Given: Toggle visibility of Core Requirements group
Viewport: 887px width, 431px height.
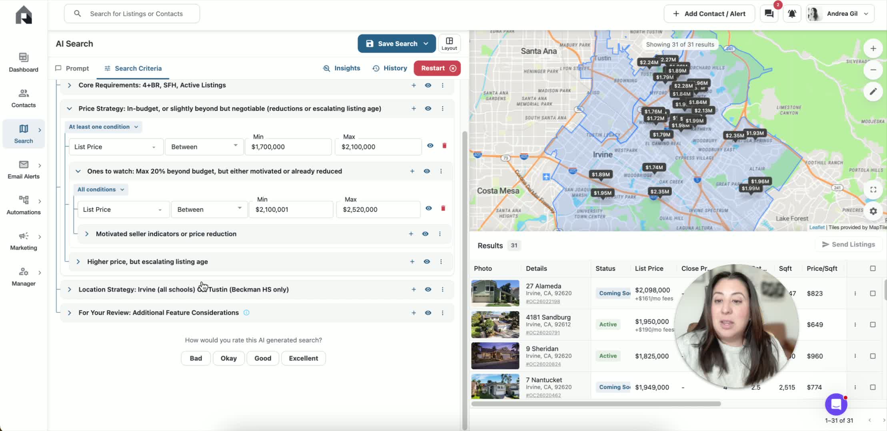Looking at the screenshot, I should (428, 85).
